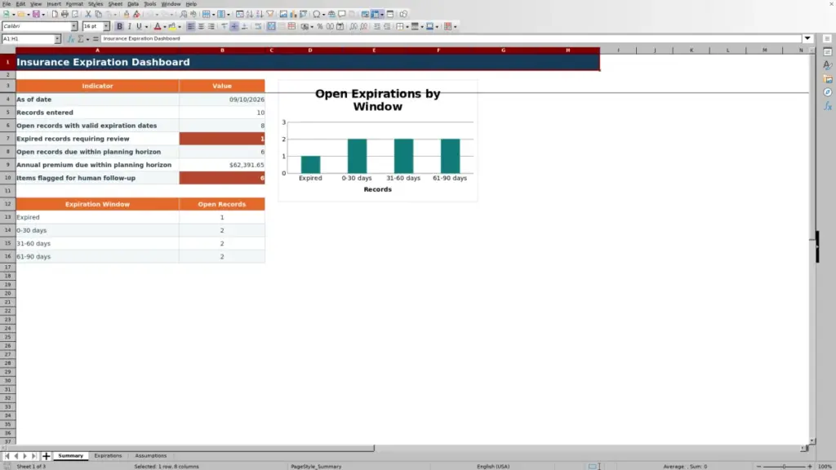
Task: Click the AutoFilter funnel icon
Action: point(269,15)
